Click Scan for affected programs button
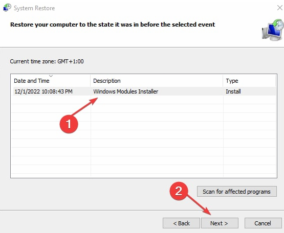This screenshot has height=233, width=284. pyautogui.click(x=237, y=192)
